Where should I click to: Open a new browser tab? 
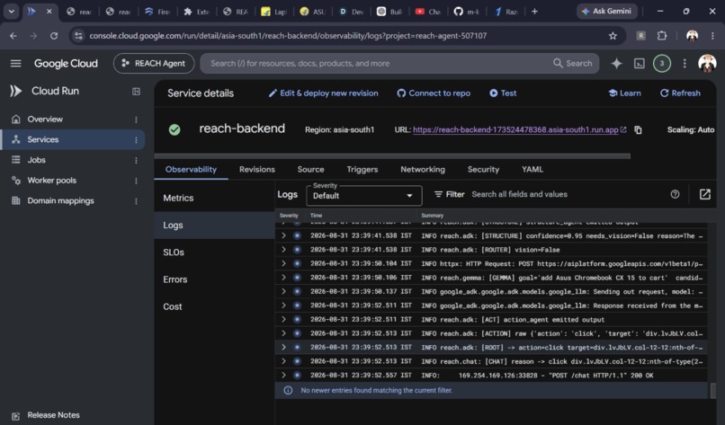pos(534,11)
